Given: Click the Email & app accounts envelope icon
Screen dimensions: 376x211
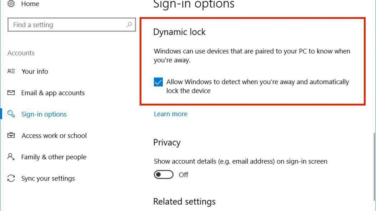Looking at the screenshot, I should (11, 93).
